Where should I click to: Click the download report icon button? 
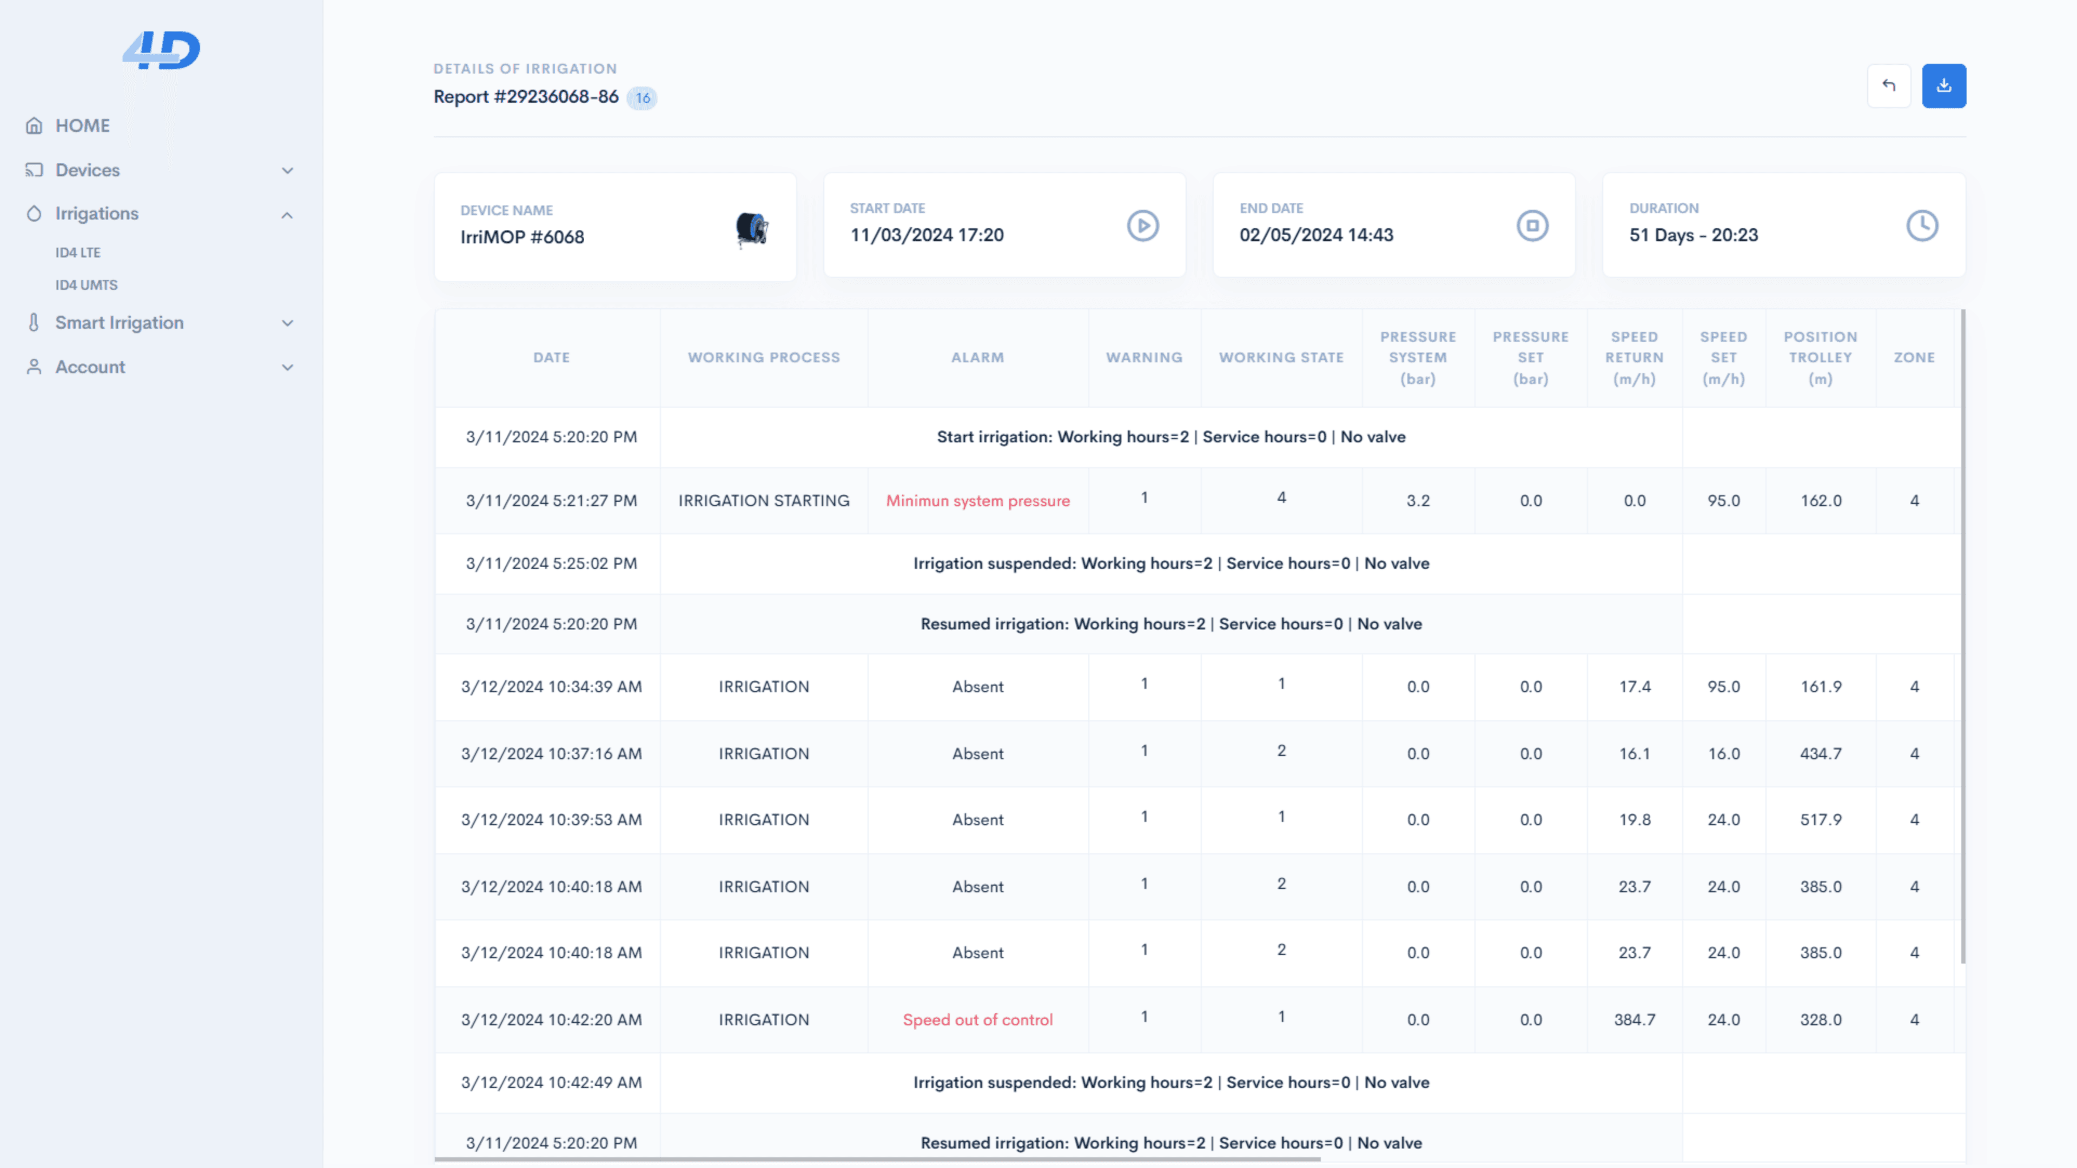point(1943,85)
